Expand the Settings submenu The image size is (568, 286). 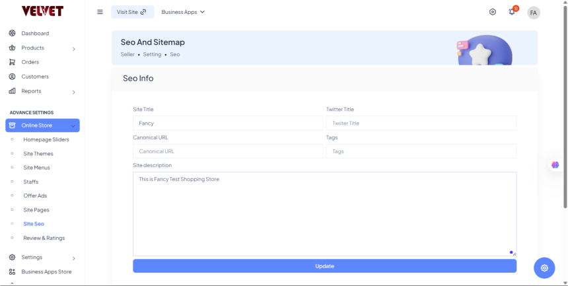(x=73, y=258)
